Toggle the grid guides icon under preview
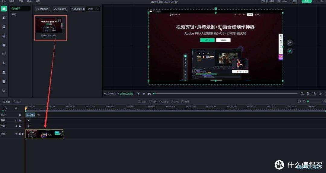 coord(308,94)
